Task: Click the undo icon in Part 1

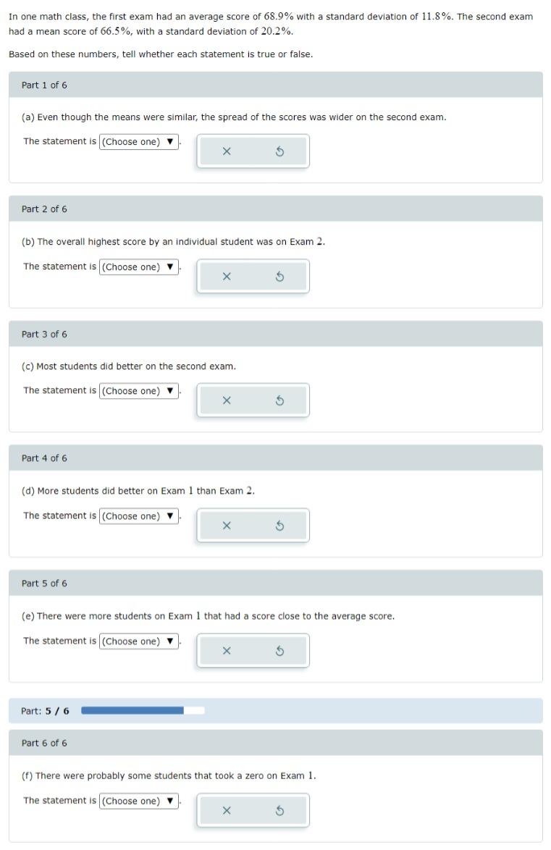Action: 279,151
